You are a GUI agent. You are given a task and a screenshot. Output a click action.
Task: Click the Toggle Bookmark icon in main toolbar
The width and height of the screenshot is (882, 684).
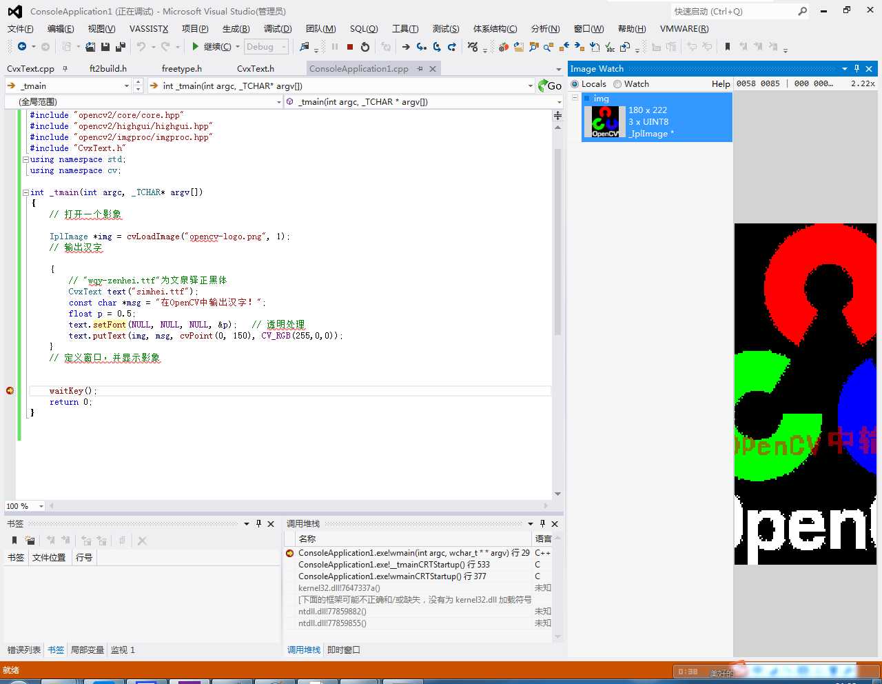click(727, 47)
